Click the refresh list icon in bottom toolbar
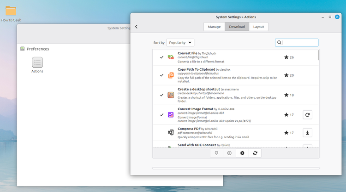The width and height of the screenshot is (346, 192). click(x=255, y=153)
